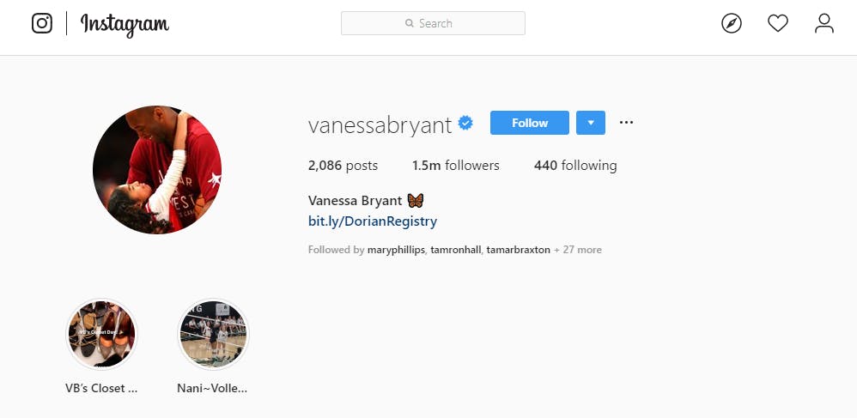Open the Explore compass icon
Screen dimensions: 857x418
732,23
